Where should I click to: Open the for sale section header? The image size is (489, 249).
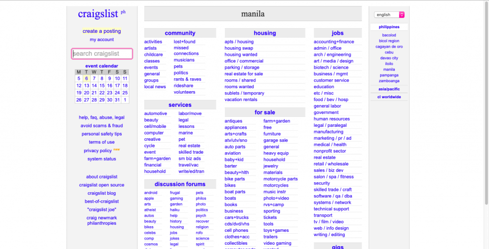(265, 113)
